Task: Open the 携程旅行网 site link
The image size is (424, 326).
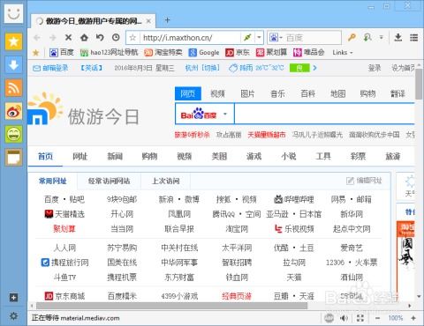Action: [64, 263]
